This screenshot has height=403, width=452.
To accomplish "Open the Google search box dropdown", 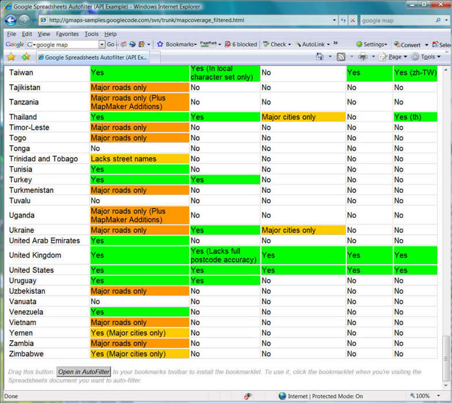I will [102, 44].
